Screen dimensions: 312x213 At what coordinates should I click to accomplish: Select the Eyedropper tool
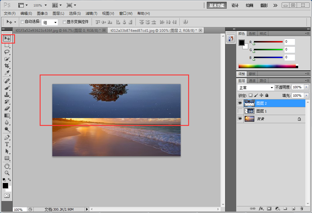pos(7,73)
